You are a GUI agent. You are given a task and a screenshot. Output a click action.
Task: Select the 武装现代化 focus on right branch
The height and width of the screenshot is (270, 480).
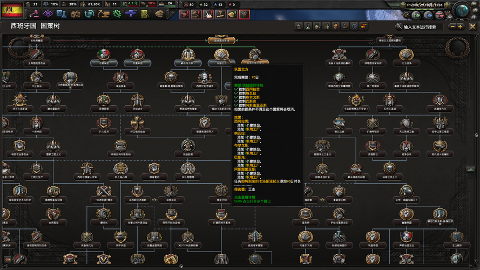(440, 104)
